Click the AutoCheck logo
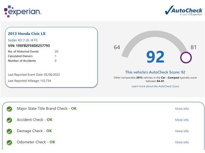 (184, 11)
